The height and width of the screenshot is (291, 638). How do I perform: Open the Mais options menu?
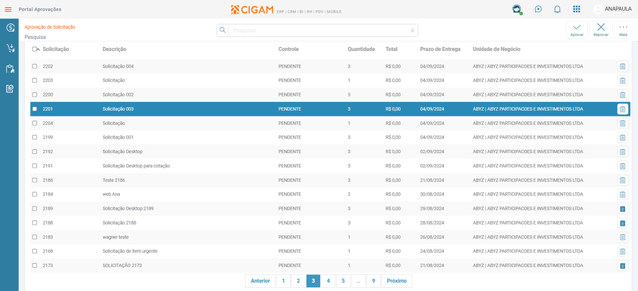(623, 30)
